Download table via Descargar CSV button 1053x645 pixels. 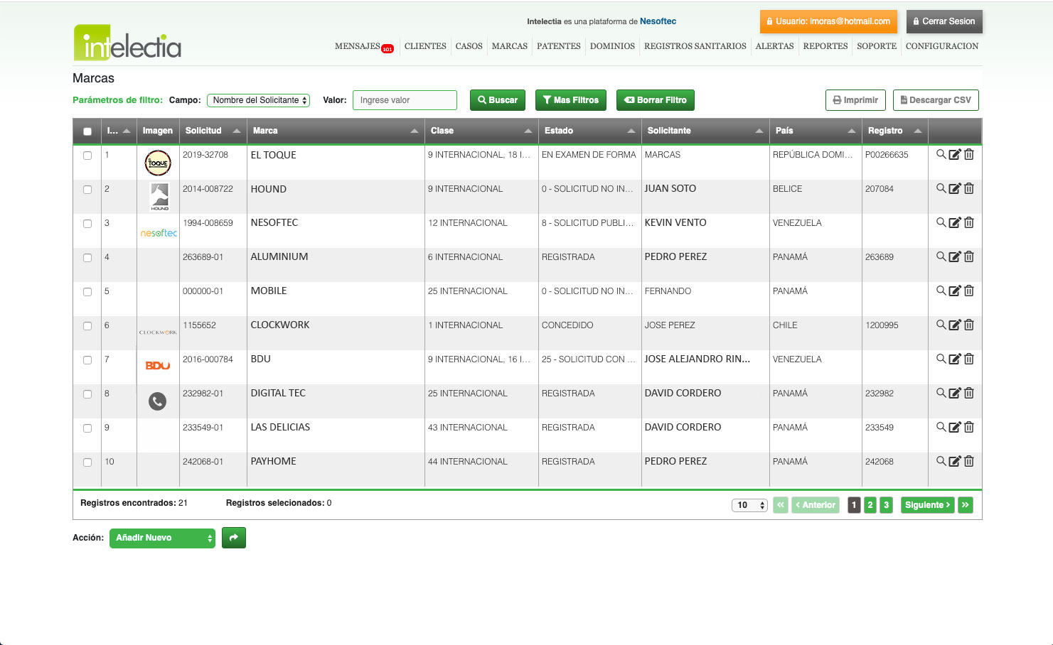point(936,100)
